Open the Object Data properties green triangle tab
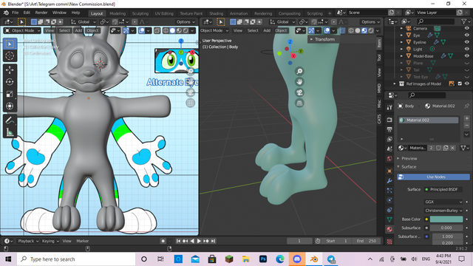 point(389,219)
